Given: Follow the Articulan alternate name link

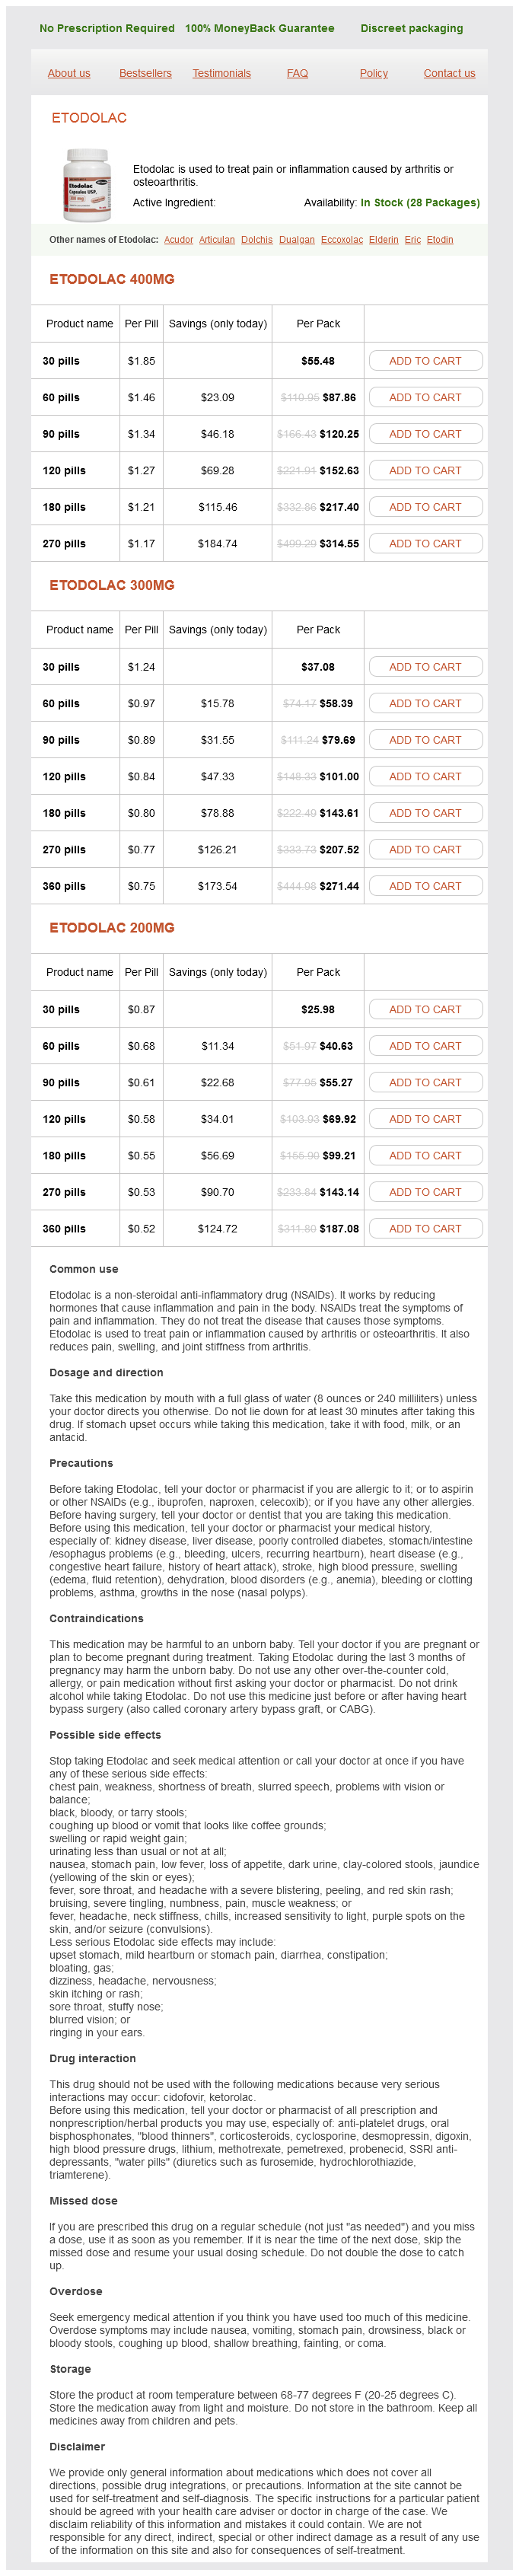Looking at the screenshot, I should 217,240.
